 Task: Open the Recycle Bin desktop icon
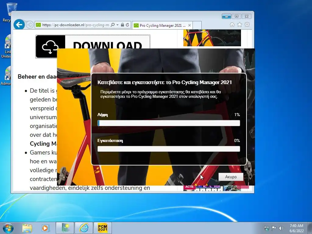click(x=9, y=12)
